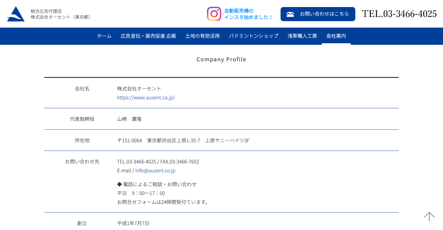Click the Company Profile heading
Screen dimensions: 443x230
tap(221, 59)
